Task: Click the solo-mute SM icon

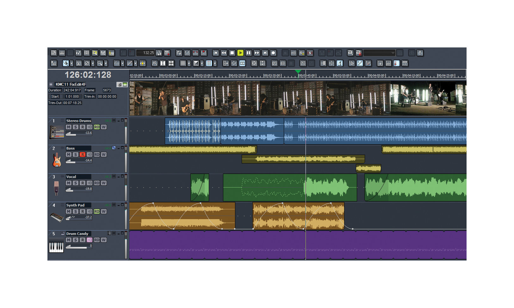Action: click(302, 53)
